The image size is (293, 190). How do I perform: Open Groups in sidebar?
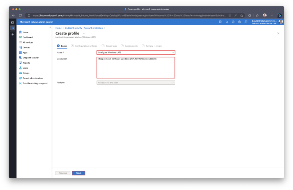(24, 73)
